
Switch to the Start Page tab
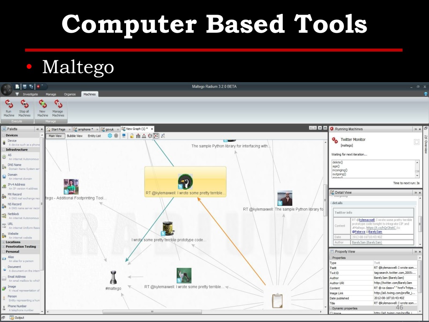pos(58,129)
